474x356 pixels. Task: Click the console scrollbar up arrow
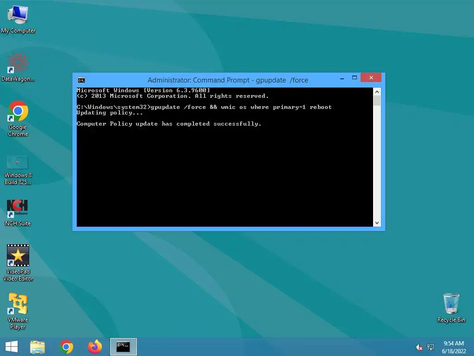pyautogui.click(x=377, y=92)
